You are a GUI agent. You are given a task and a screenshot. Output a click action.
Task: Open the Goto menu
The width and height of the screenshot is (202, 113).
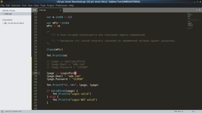36,6
